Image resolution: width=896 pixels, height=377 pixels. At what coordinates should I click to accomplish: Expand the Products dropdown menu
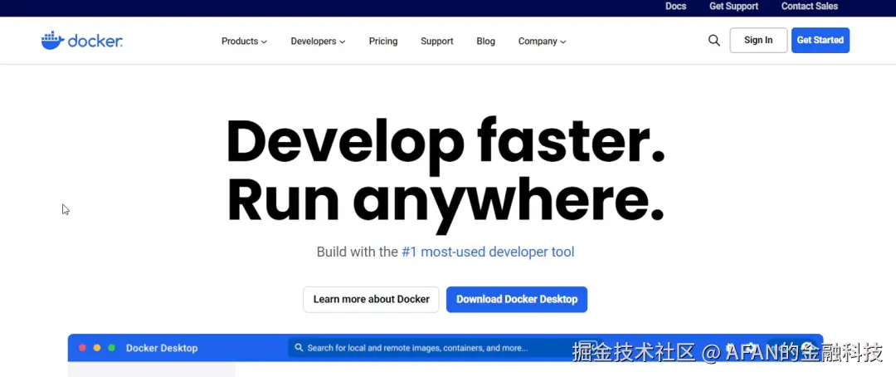[x=244, y=42]
